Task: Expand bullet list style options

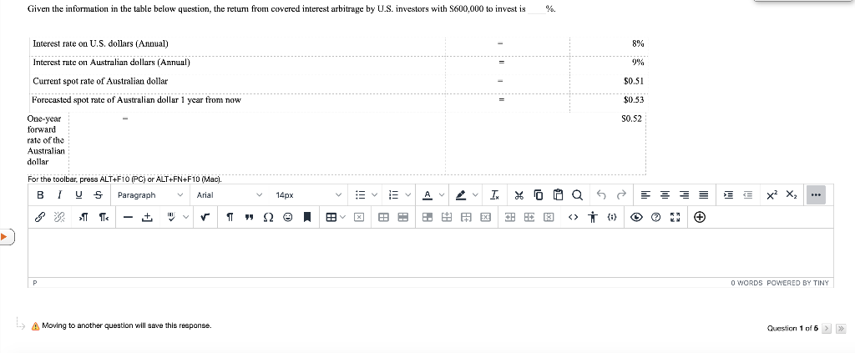Action: point(374,195)
